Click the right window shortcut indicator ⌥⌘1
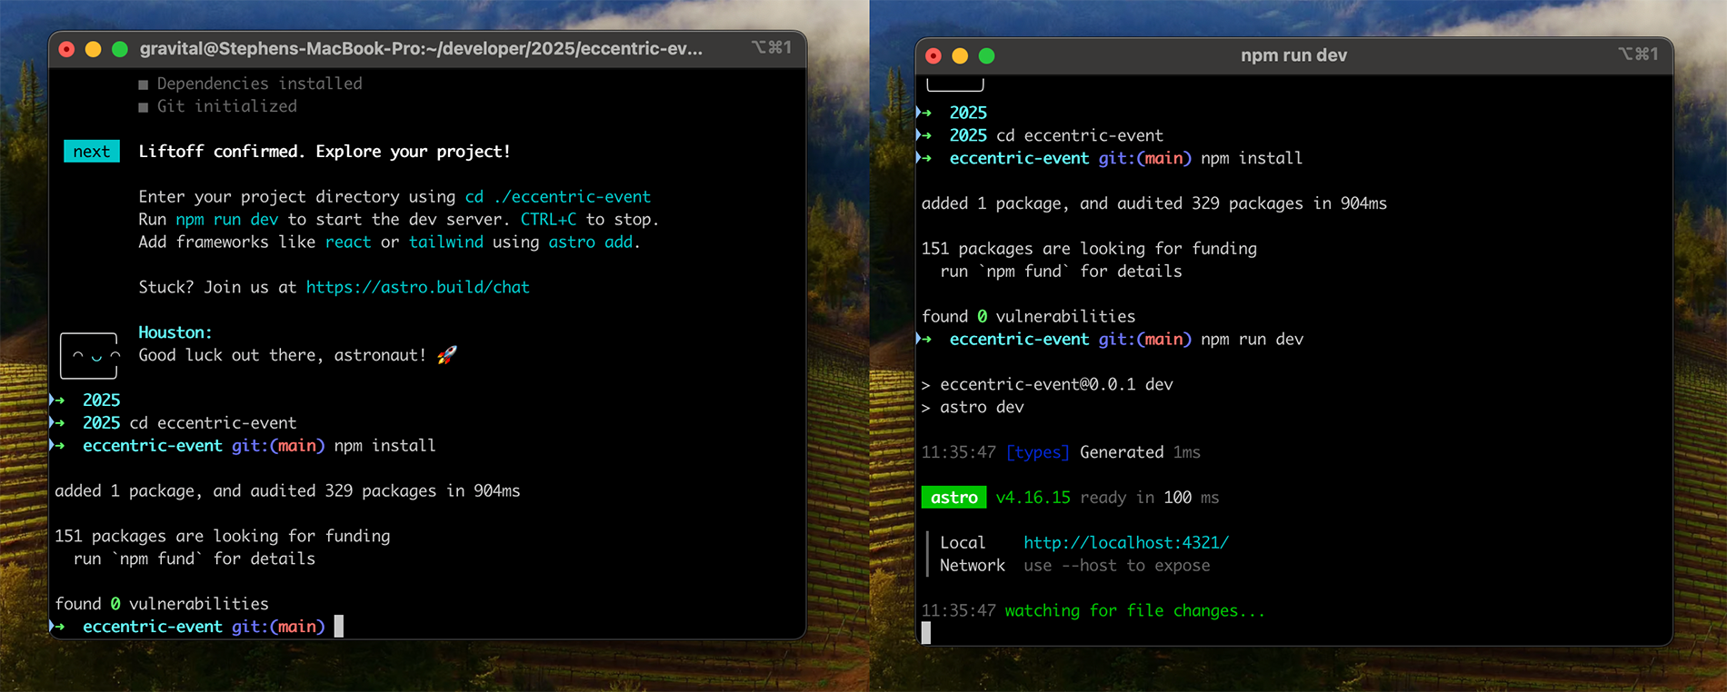 point(1638,54)
